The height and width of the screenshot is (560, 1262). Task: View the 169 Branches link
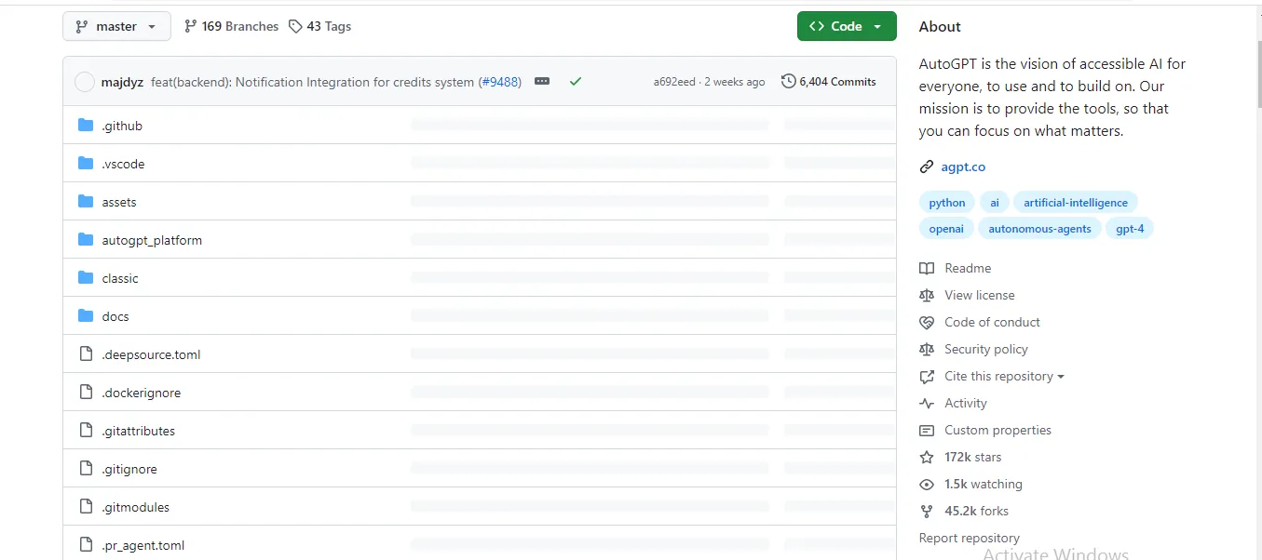click(232, 26)
